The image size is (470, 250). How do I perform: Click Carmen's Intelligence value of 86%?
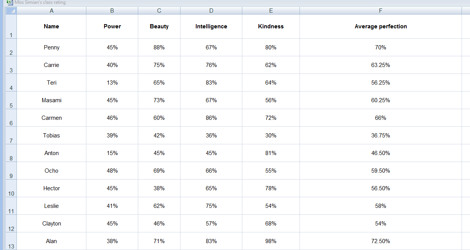pos(211,118)
